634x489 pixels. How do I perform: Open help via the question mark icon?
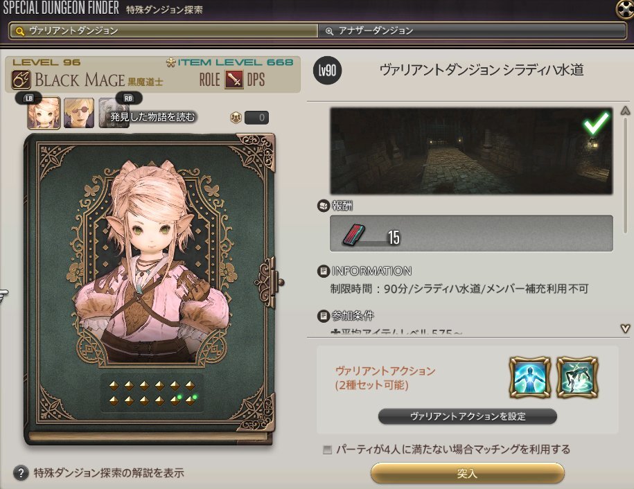point(21,473)
